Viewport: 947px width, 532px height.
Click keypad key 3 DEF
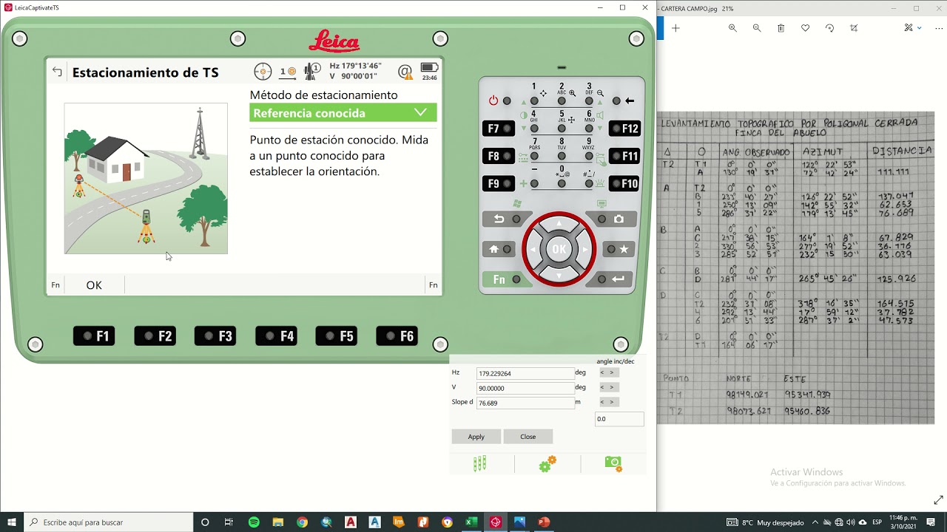pyautogui.click(x=589, y=100)
